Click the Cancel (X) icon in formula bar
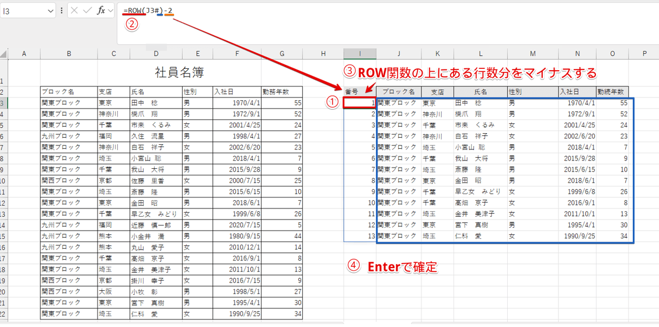Image resolution: width=659 pixels, height=327 pixels. (74, 11)
